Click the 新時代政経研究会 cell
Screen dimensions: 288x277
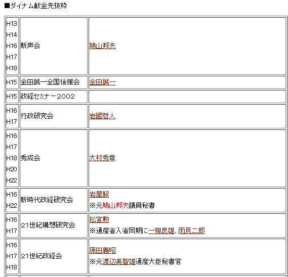[x=54, y=200]
